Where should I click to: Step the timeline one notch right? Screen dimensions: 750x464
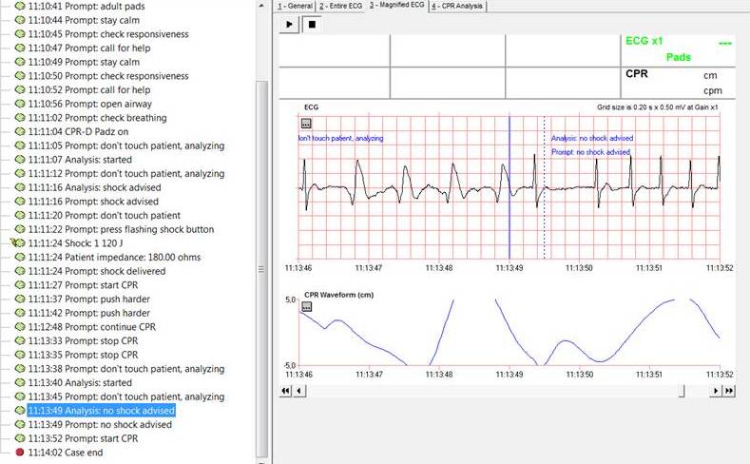click(716, 391)
